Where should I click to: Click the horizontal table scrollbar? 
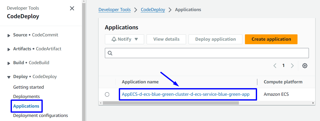pyautogui.click(x=171, y=103)
